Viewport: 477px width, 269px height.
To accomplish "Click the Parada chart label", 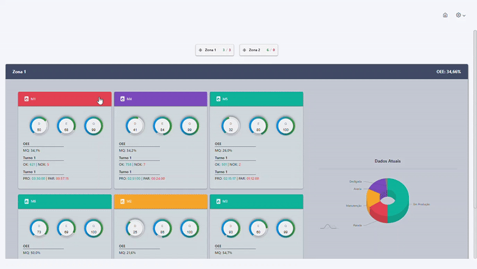I will [357, 225].
